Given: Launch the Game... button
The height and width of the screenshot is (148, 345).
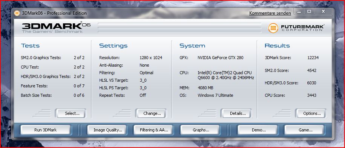Looking at the screenshot, I should [304, 130].
